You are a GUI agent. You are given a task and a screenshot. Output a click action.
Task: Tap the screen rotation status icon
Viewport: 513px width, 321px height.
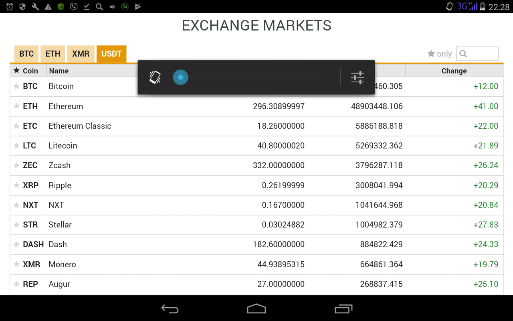(450, 7)
